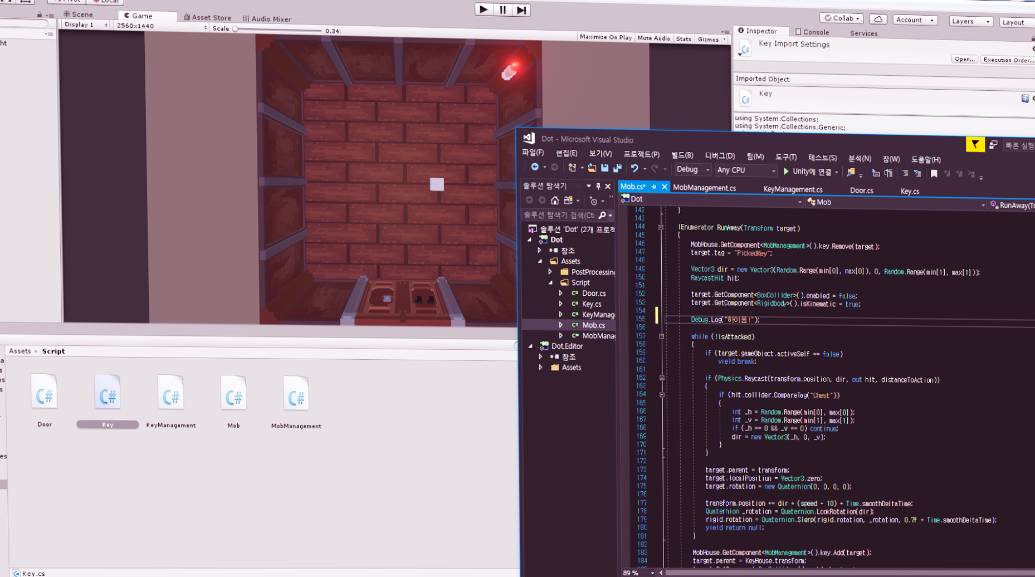Viewport: 1035px width, 577px height.
Task: Switch to the MobManagement.cs tab
Action: pos(704,188)
